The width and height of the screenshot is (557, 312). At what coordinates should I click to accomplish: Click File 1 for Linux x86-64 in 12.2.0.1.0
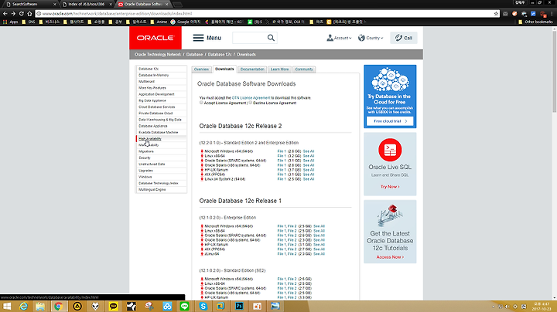[282, 156]
